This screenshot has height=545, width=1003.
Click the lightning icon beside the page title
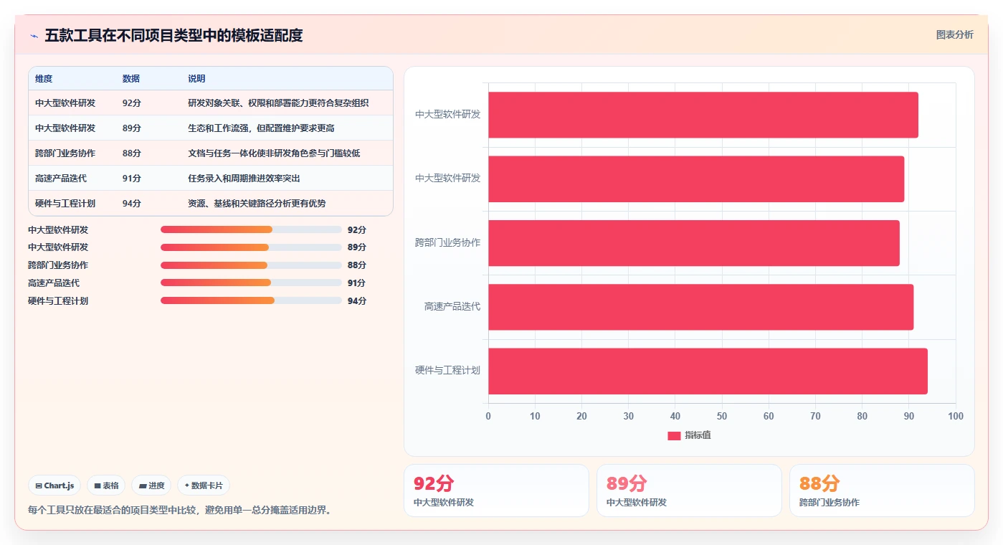click(x=34, y=36)
